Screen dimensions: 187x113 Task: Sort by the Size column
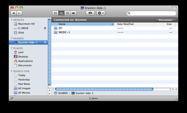pos(165,24)
